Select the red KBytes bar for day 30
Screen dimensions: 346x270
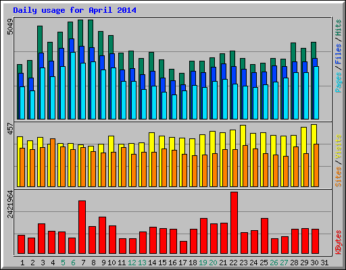click(x=315, y=242)
